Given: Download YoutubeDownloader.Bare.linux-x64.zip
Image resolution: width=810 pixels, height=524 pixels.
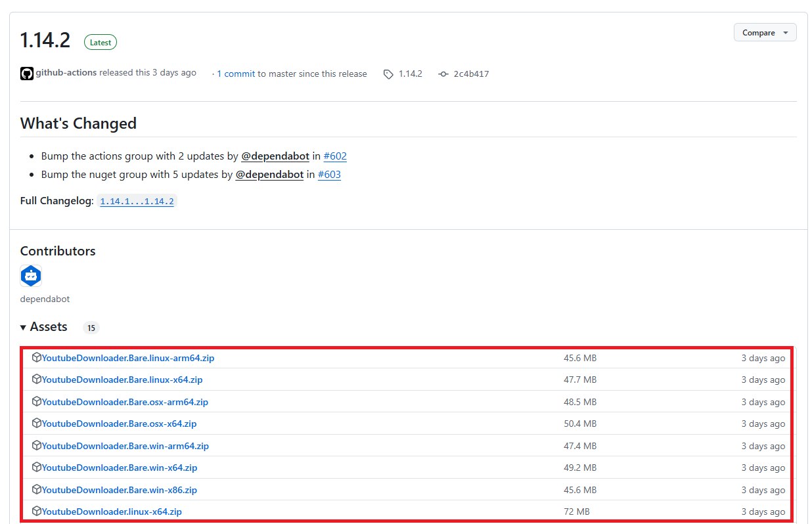Looking at the screenshot, I should point(122,380).
